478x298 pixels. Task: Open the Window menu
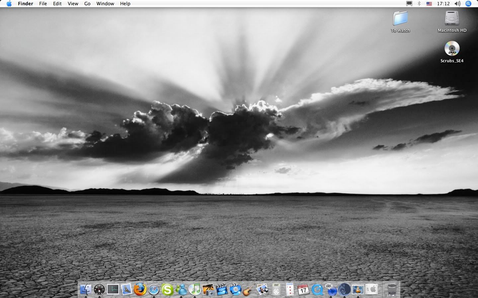pyautogui.click(x=105, y=4)
